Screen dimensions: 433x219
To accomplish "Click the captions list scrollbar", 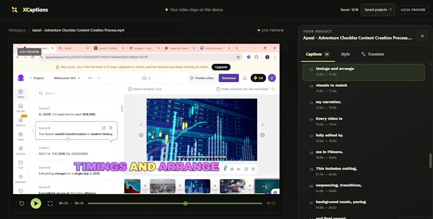I will point(430,160).
